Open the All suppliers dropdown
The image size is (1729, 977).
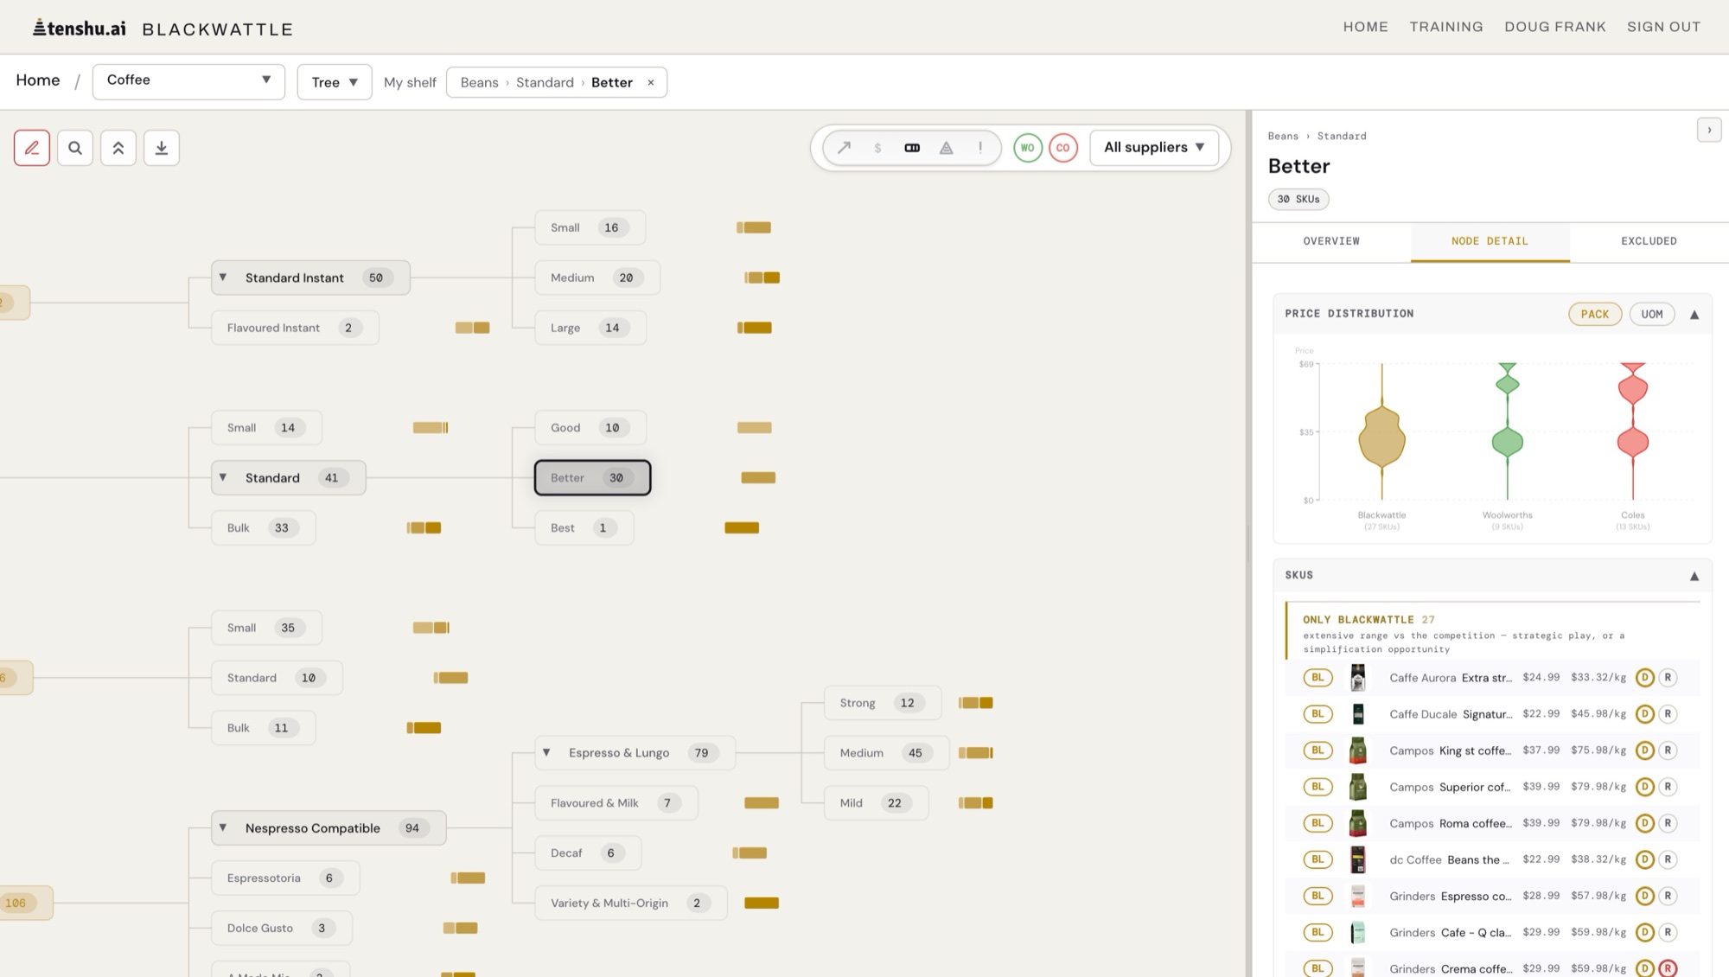click(1154, 148)
